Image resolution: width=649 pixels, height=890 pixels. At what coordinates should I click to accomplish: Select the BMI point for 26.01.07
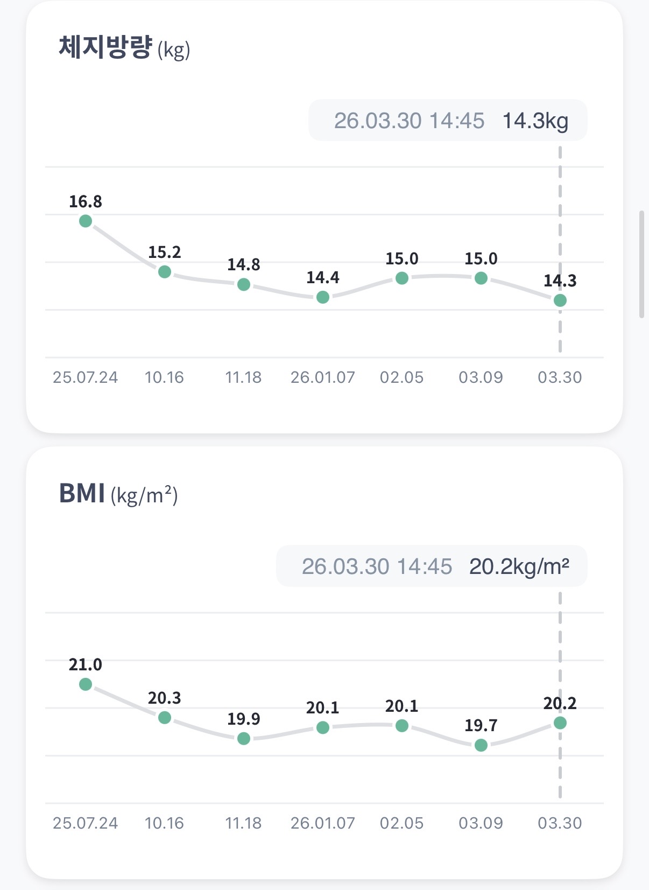click(x=323, y=728)
